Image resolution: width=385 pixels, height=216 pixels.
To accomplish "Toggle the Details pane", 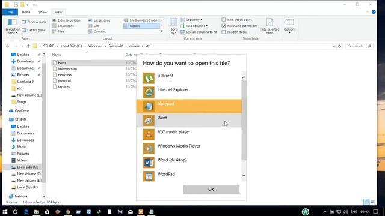I will (x=34, y=30).
